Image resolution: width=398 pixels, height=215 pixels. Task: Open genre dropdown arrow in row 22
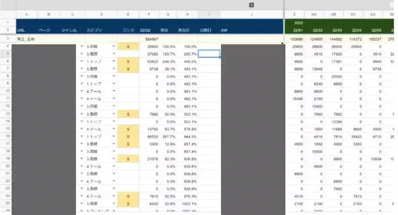coord(82,181)
